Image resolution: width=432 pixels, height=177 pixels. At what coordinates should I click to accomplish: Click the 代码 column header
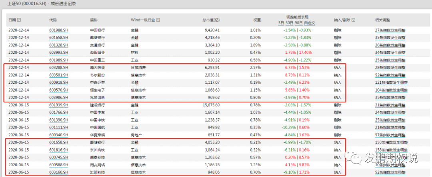[x=53, y=20]
